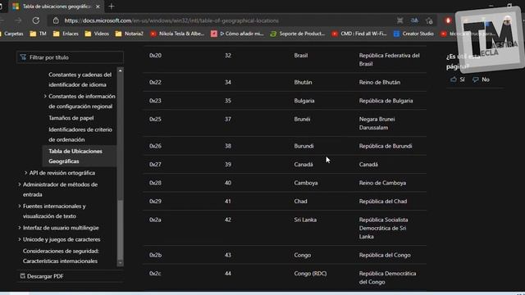
Task: Close the Tabla de ubicaciones geográficas tab
Action: 98,7
